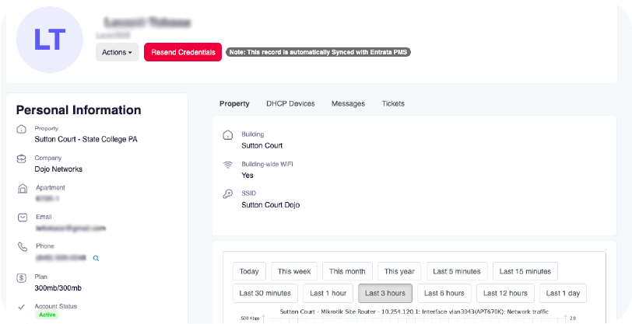Switch to the DHCP Devices tab
The image size is (632, 324).
[x=290, y=103]
